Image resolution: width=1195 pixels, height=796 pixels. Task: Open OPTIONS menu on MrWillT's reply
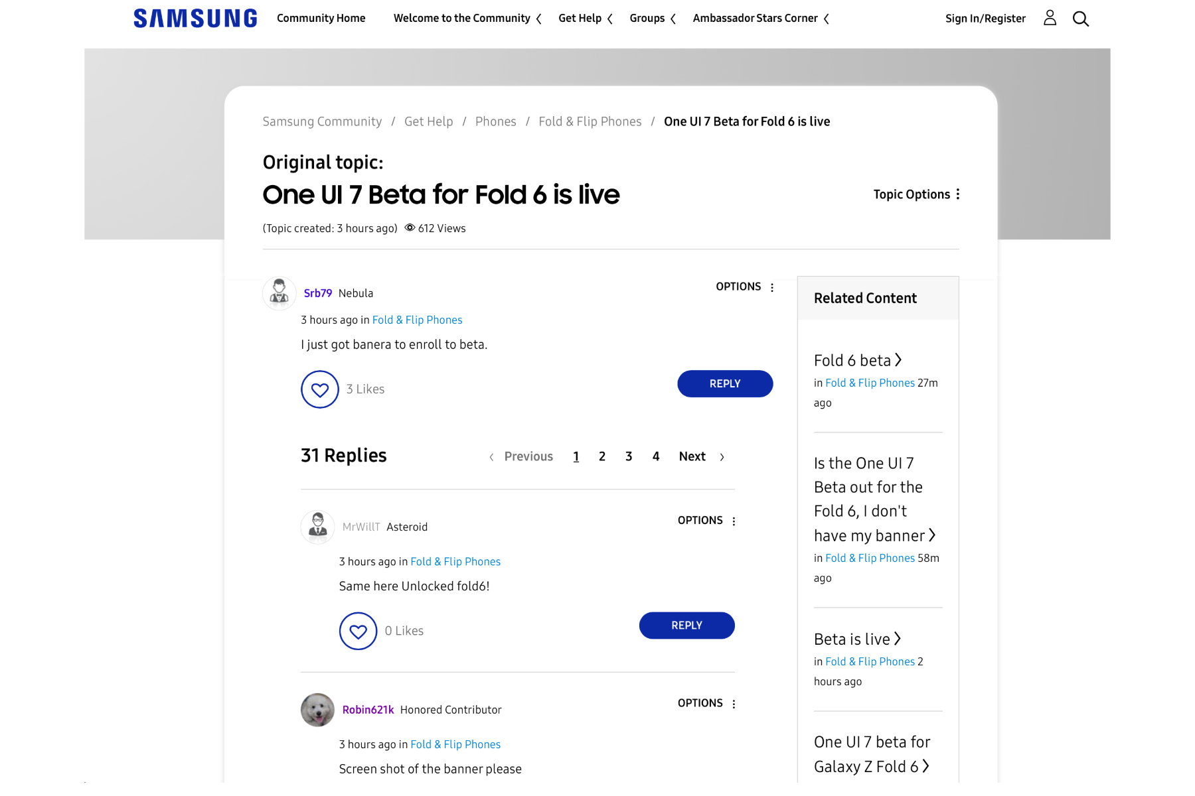click(707, 521)
